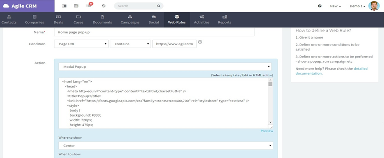Add another condition with the plus icon
The image size is (384, 158).
coord(200,42)
